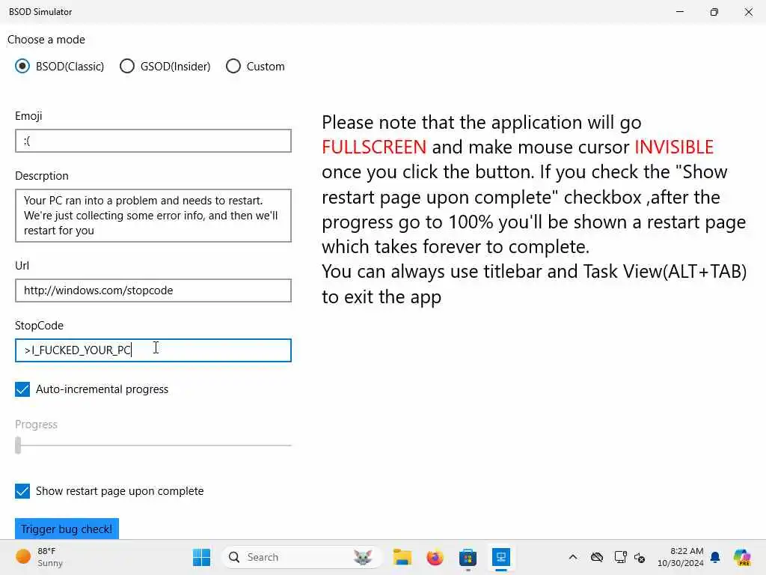Click the red INVISIBLE word

(674, 147)
